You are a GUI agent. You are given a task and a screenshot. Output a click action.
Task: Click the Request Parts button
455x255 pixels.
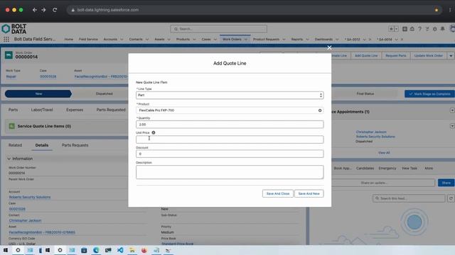point(396,55)
